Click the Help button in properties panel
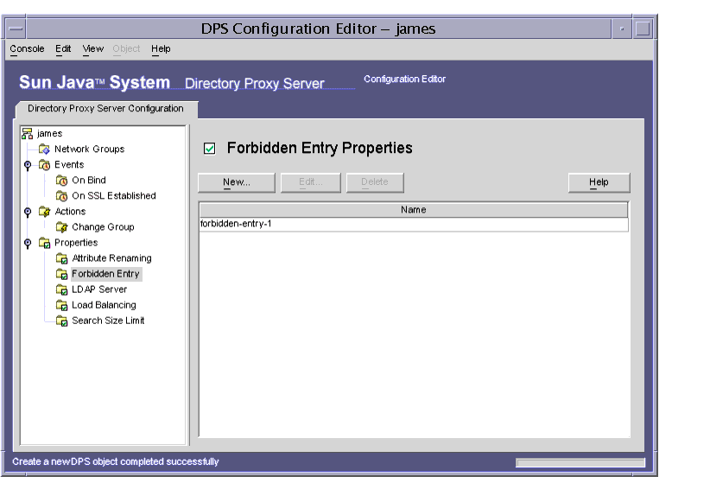This screenshot has height=483, width=710. pyautogui.click(x=599, y=182)
